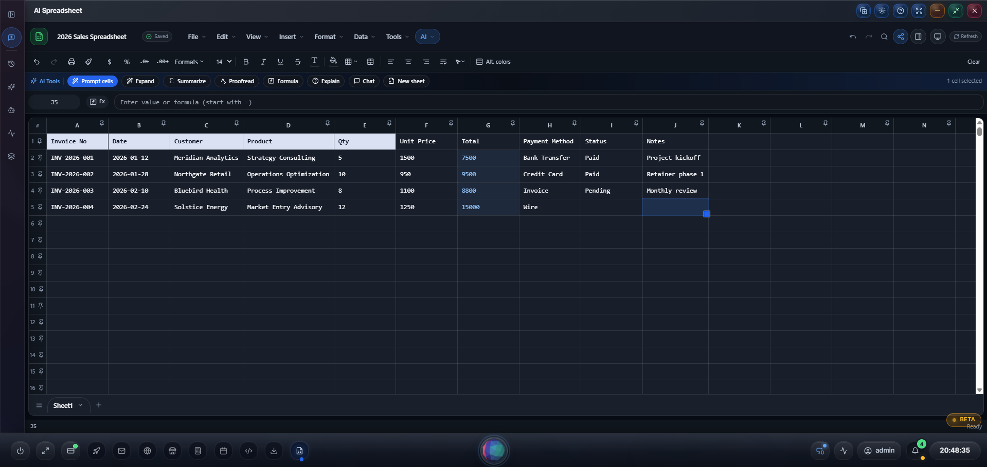Open the Tools menu
Screen dimensions: 987x467
[x=397, y=37]
